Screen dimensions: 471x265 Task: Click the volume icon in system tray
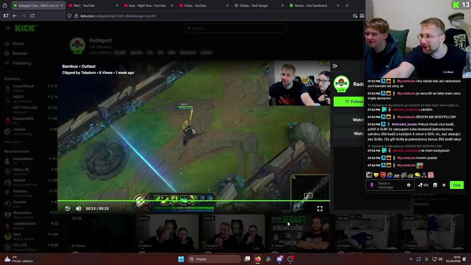click(440, 259)
